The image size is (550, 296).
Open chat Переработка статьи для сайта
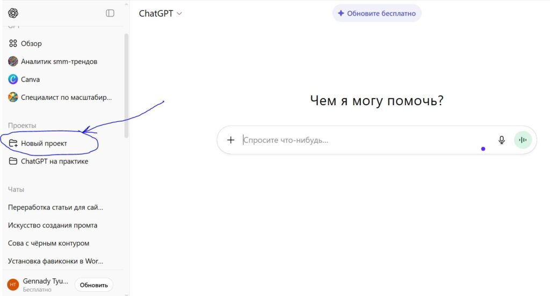click(55, 207)
